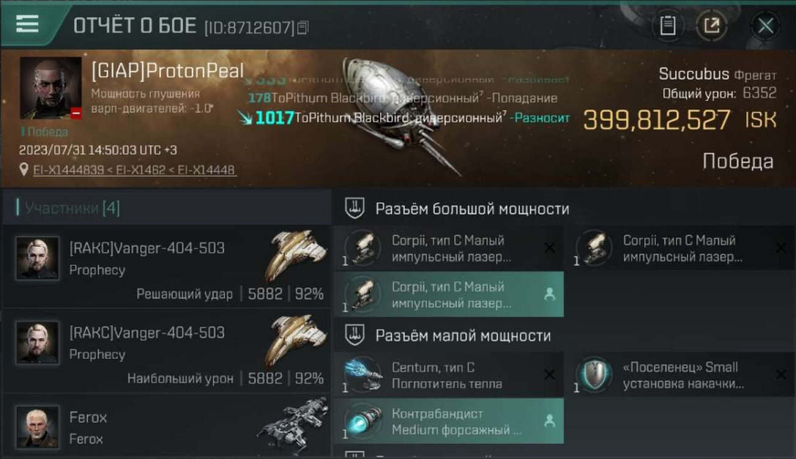Click the Succubus ship image
Screen dimensions: 796x459
(x=397, y=113)
